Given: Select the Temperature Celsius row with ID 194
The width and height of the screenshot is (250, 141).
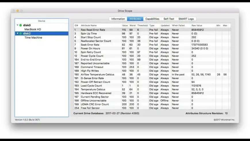Looking at the screenshot, I should click(x=152, y=89).
